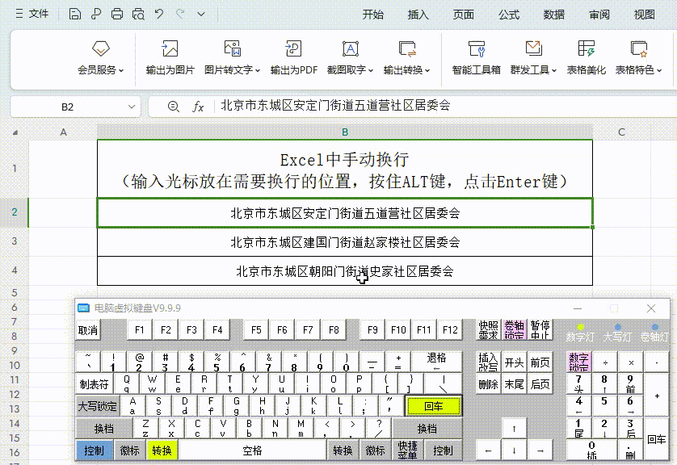Select row 3 header

(15, 241)
